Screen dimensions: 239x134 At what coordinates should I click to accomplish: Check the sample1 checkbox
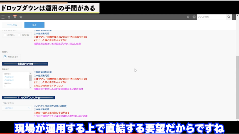tap(5, 35)
